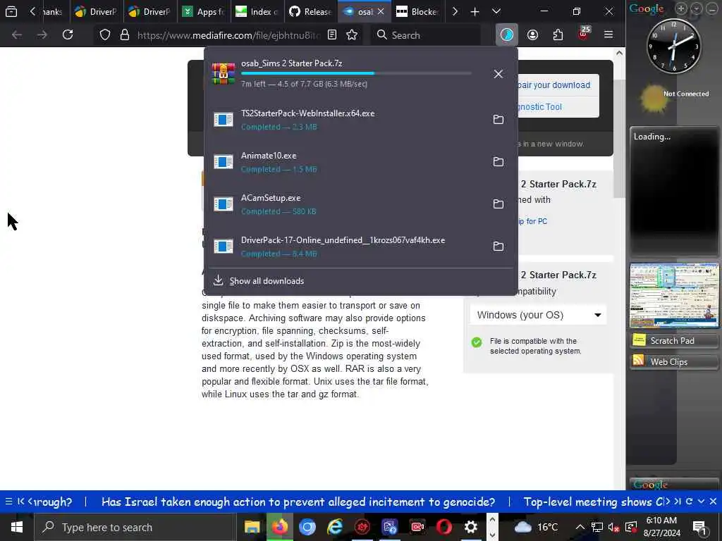Click the Diagnostic Tool link
The height and width of the screenshot is (541, 722).
[539, 107]
